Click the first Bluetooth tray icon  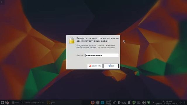[119, 102]
